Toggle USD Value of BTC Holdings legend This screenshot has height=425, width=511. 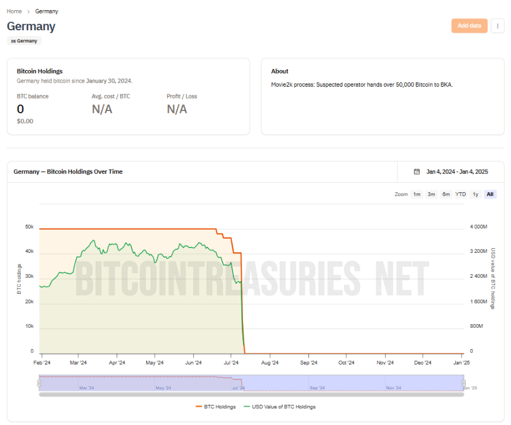[x=280, y=407]
